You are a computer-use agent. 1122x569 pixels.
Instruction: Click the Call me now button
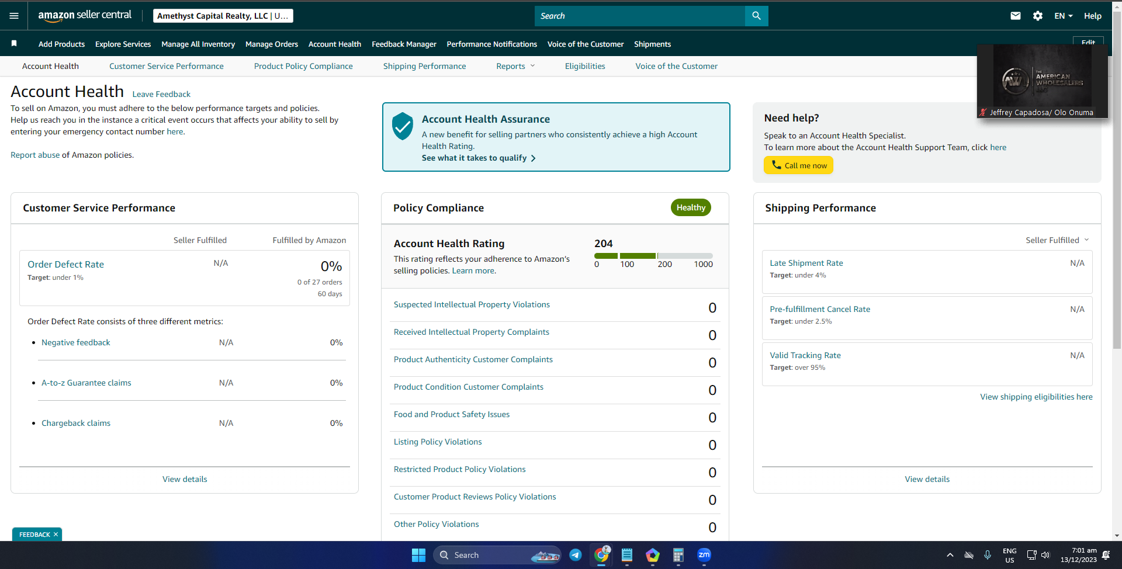point(798,165)
